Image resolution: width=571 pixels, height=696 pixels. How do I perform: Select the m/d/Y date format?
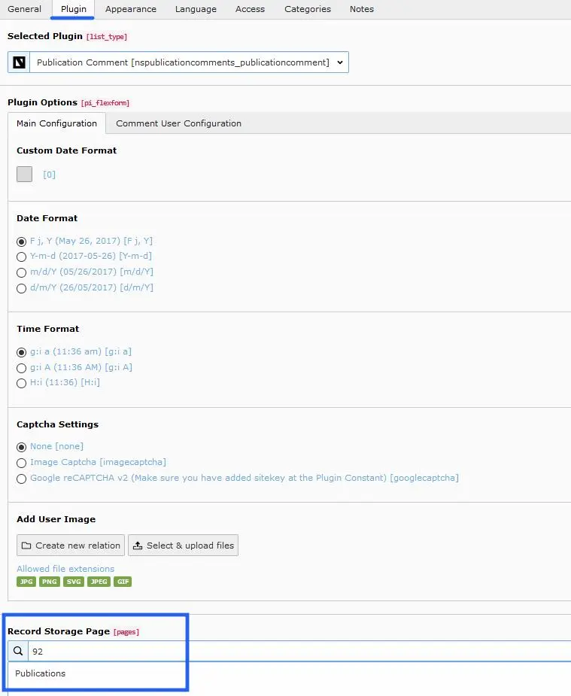[21, 272]
